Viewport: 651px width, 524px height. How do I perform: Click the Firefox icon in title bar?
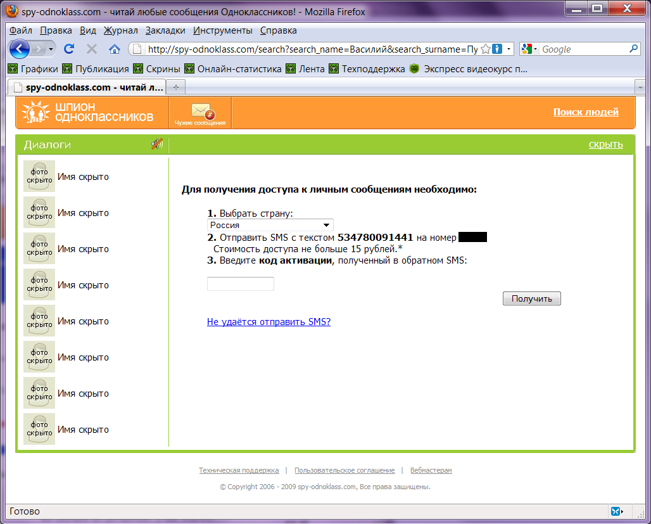12,11
